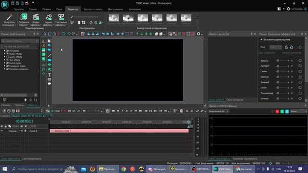This screenshot has height=173, width=308.
Task: Adjust the Оттенок slider
Action: [x=282, y=99]
